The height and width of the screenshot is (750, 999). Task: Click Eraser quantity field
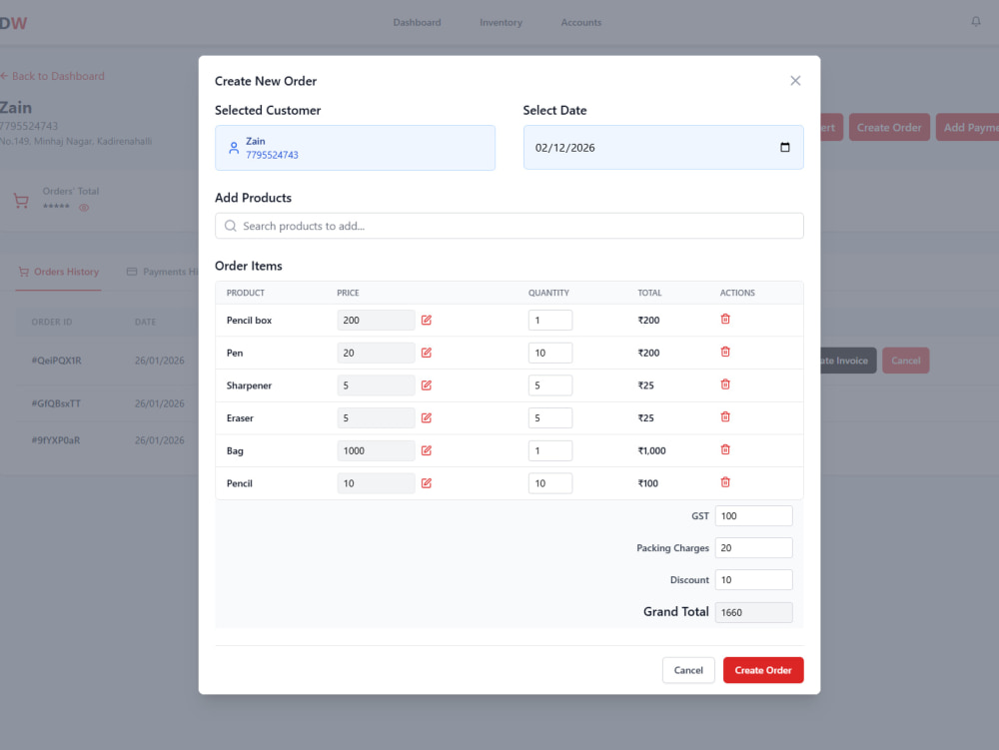(x=549, y=418)
